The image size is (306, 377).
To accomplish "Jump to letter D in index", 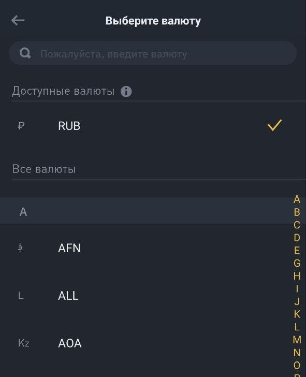I will coord(297,238).
